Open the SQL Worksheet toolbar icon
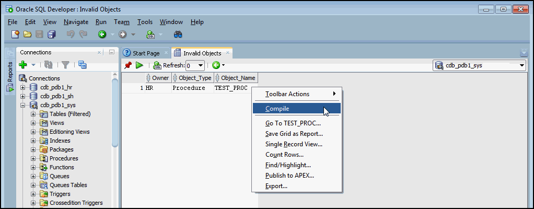The image size is (534, 209). [150, 34]
